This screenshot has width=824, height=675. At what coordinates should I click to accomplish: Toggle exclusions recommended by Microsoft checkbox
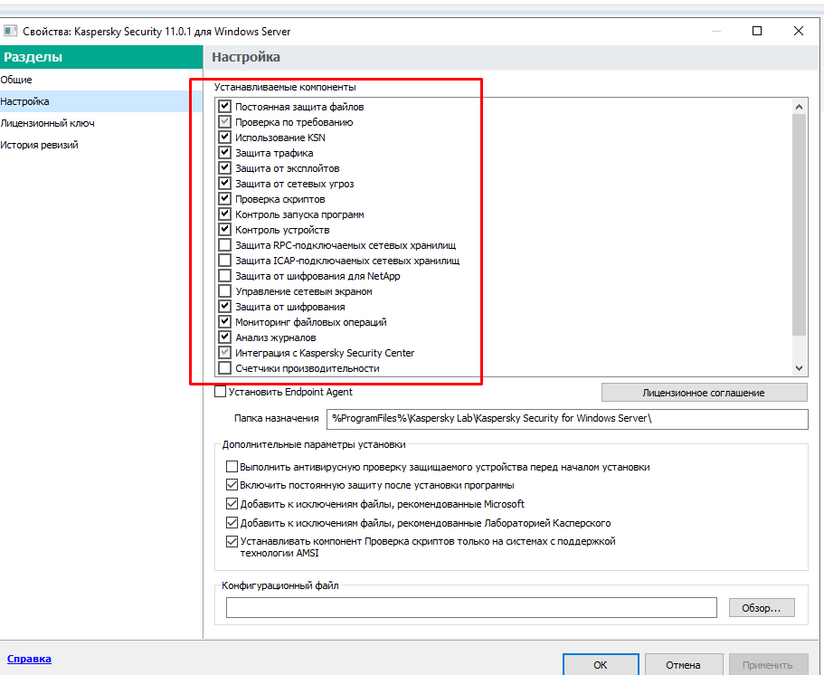click(232, 504)
